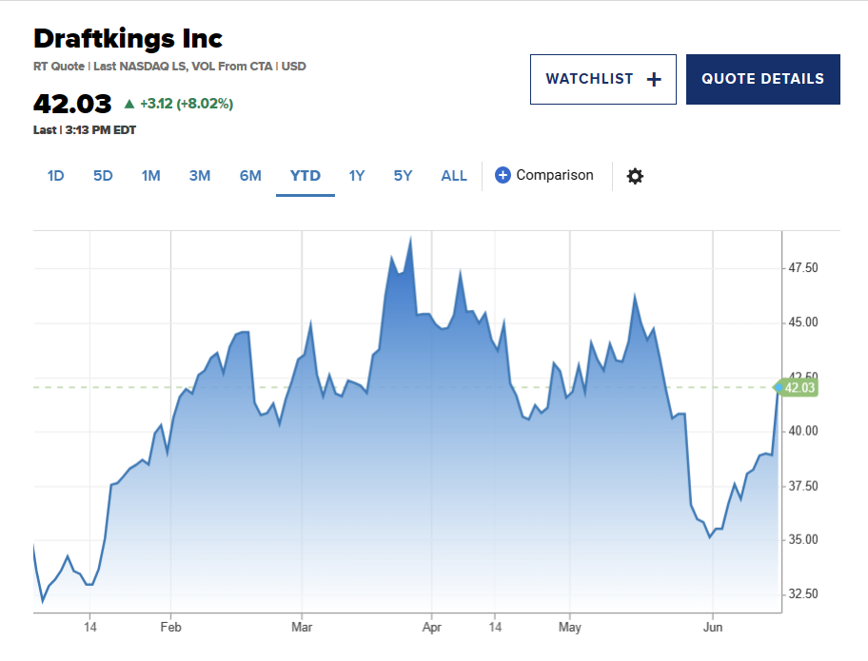Select the 1M time range
This screenshot has height=661, width=868.
point(150,176)
